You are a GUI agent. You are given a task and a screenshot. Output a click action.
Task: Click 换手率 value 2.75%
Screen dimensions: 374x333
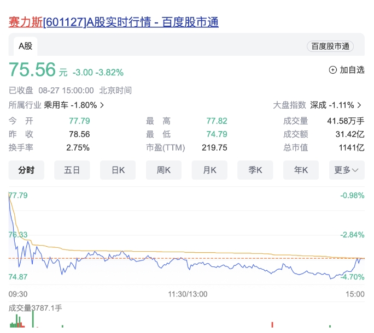click(78, 148)
